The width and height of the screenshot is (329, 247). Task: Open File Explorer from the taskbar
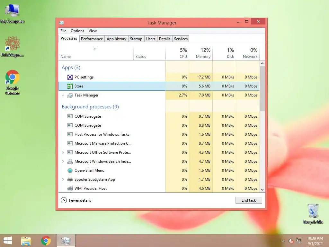click(26, 241)
